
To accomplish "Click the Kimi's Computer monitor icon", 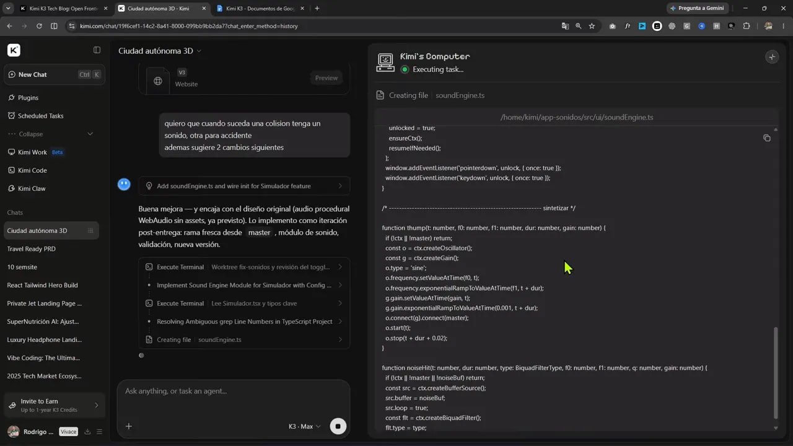I will (385, 63).
